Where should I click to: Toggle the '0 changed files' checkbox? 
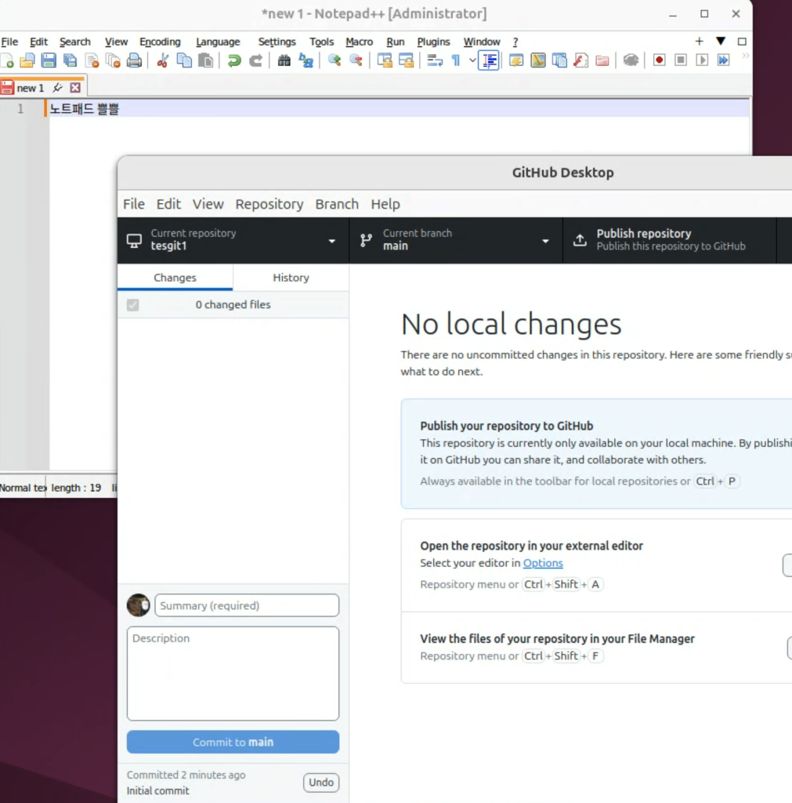(x=133, y=305)
